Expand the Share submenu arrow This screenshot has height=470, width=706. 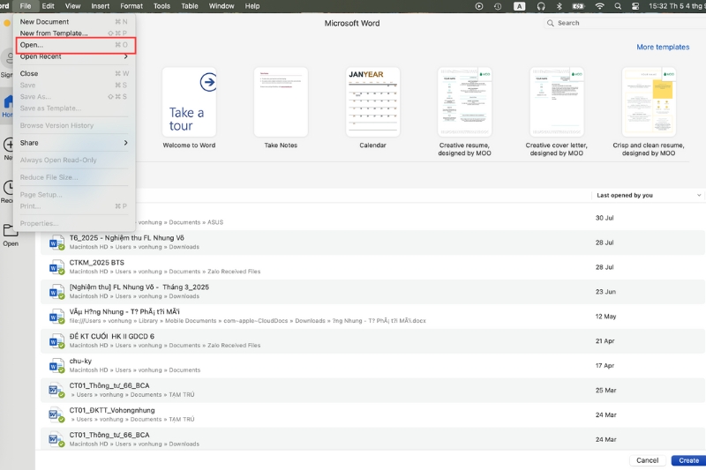tap(125, 143)
